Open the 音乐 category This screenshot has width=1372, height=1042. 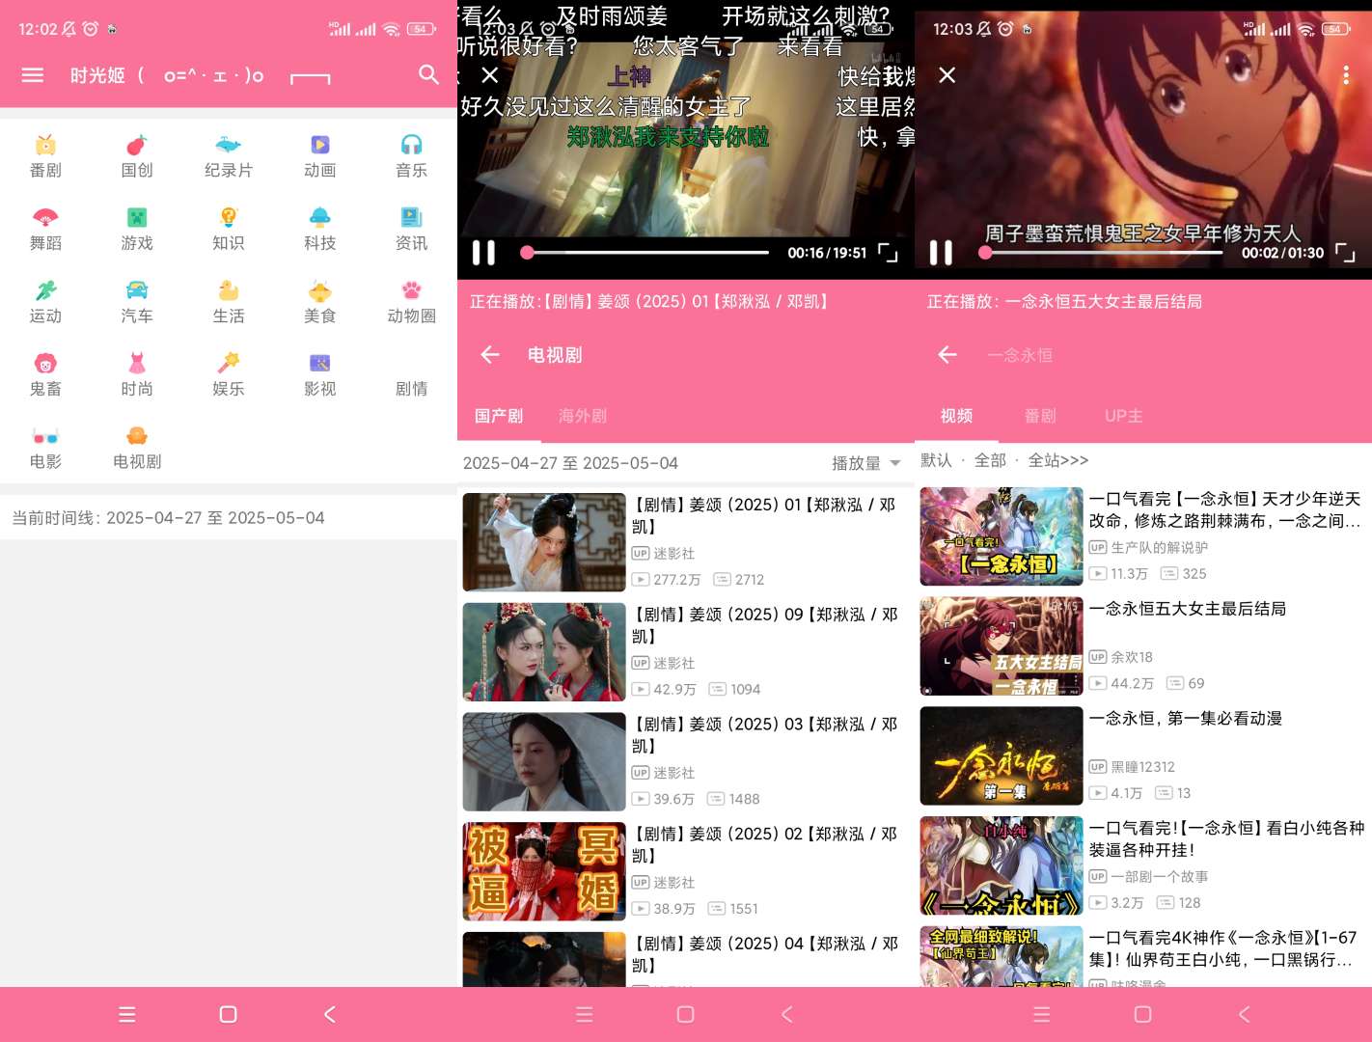tap(412, 157)
